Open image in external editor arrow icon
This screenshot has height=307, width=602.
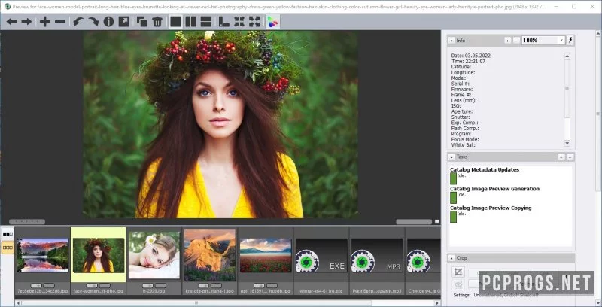(x=123, y=22)
